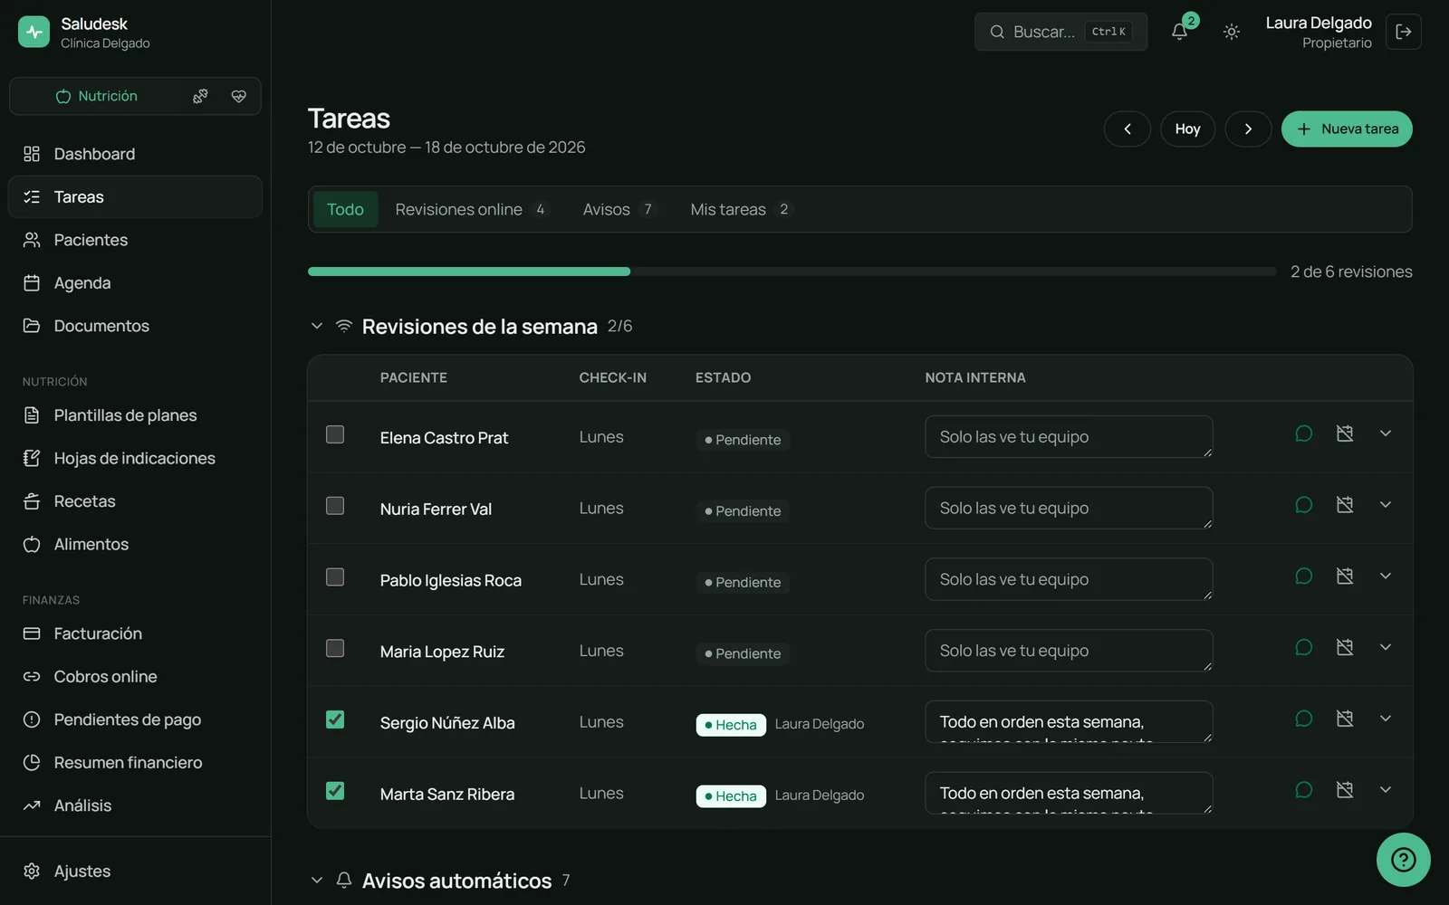Open Ajustes settings in sidebar
1449x905 pixels.
(x=136, y=872)
